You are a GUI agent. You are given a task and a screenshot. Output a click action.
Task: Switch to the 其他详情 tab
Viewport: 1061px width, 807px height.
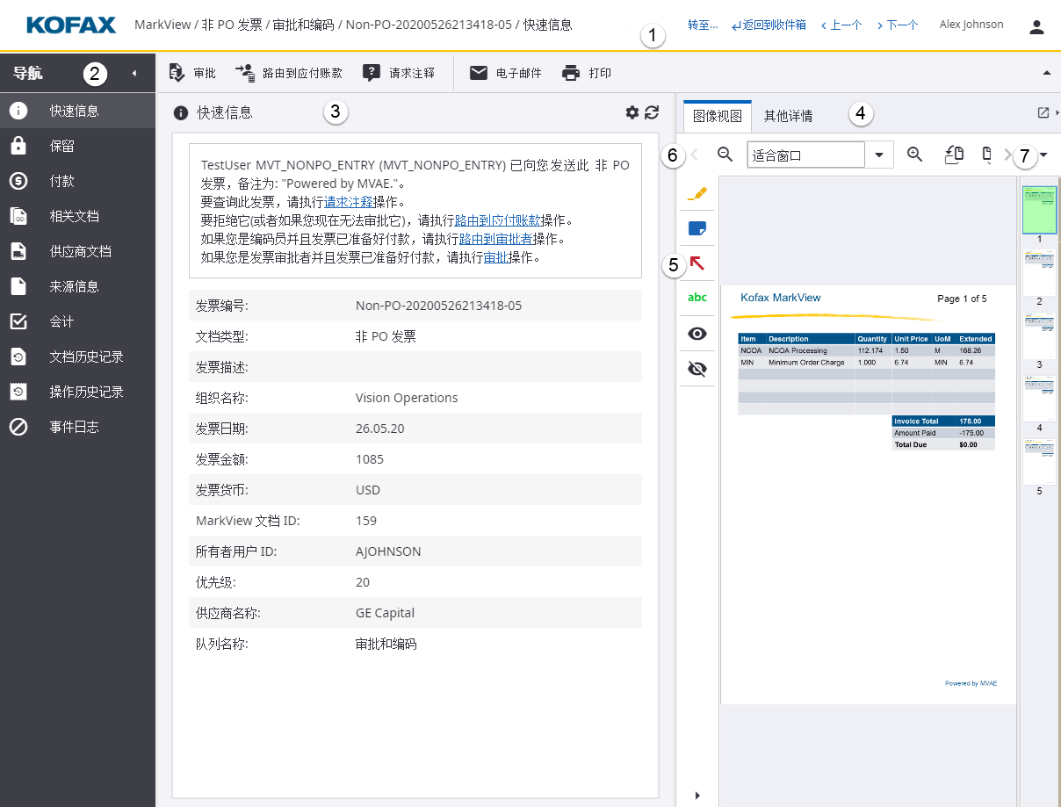pyautogui.click(x=788, y=115)
